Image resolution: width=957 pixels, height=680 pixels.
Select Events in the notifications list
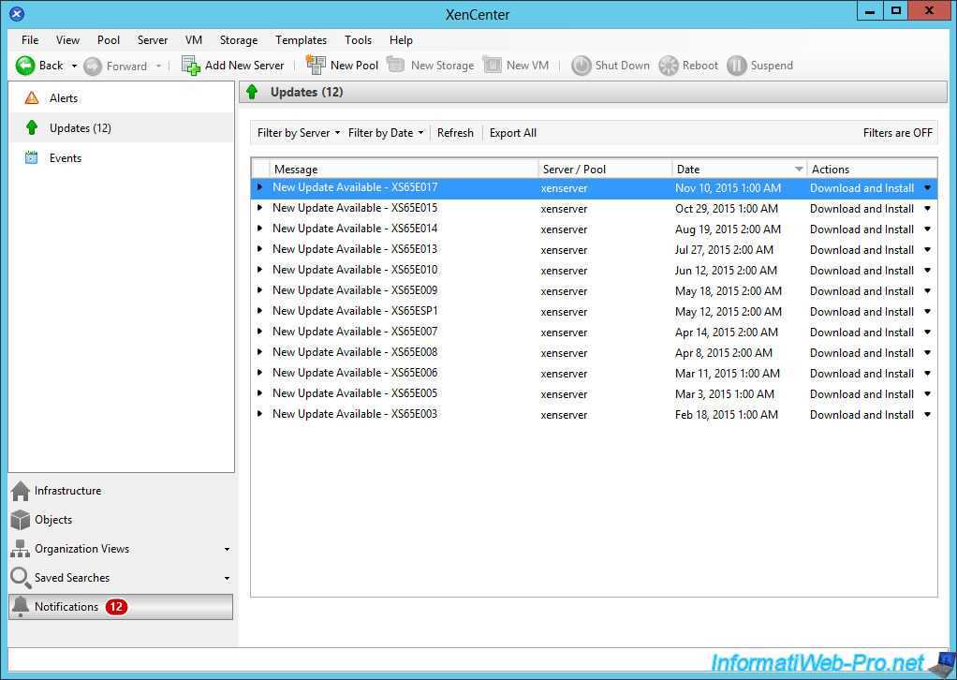[121, 157]
